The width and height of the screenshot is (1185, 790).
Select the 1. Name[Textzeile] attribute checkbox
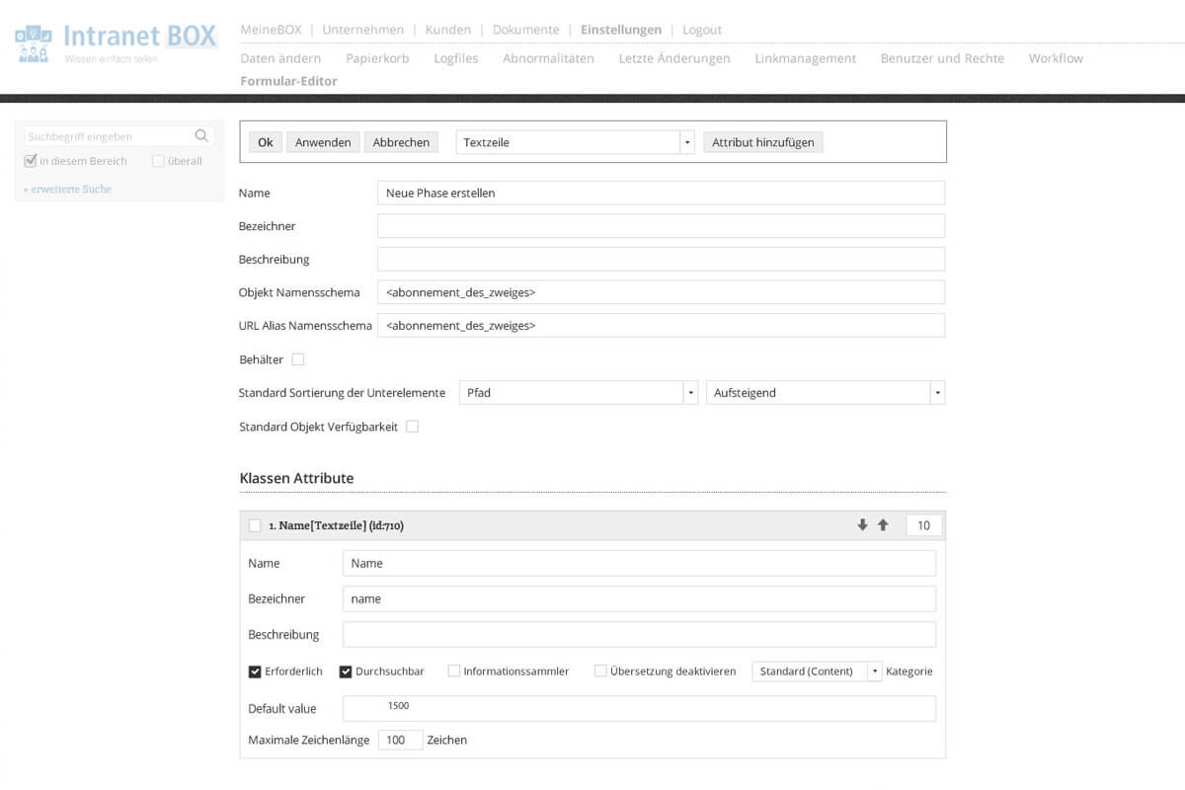[x=255, y=525]
